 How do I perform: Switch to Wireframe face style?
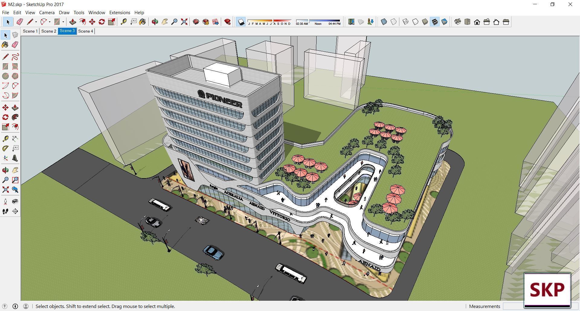click(405, 22)
